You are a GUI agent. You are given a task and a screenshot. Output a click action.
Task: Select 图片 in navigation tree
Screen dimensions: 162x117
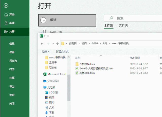49,103
